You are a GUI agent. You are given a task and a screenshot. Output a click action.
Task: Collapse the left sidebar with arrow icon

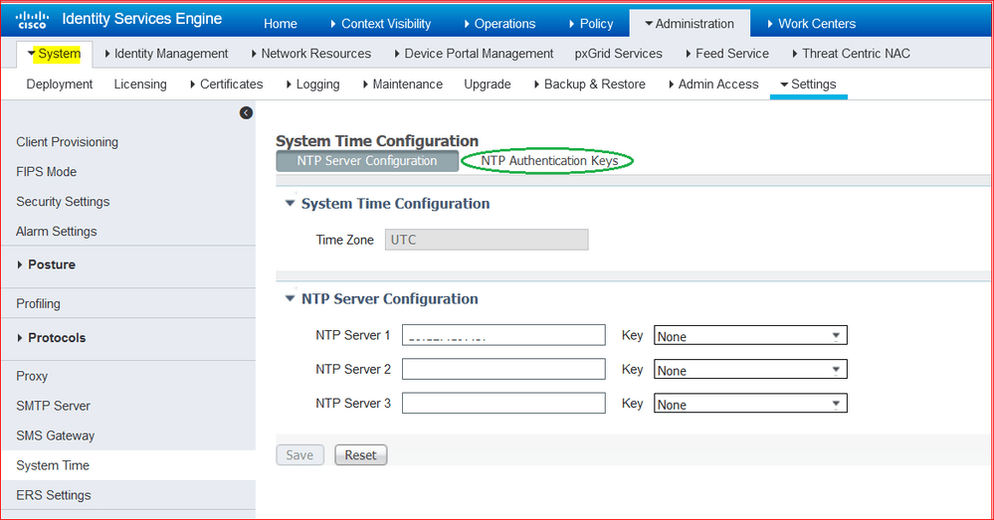pyautogui.click(x=246, y=112)
